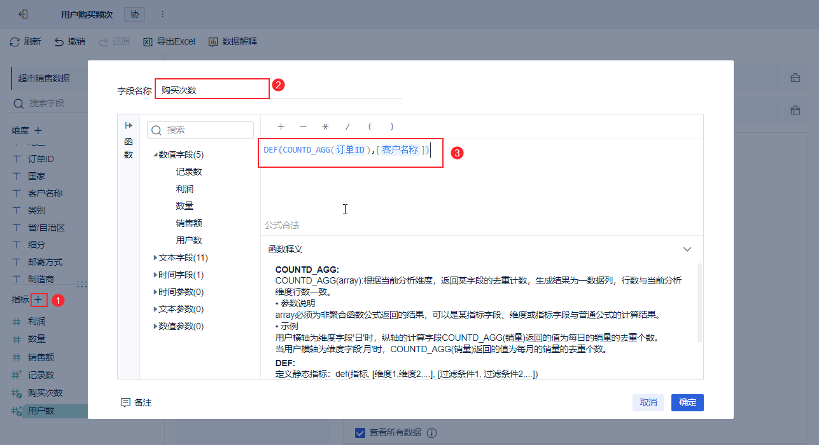Collapse the 数值字段(5) tree group
819x445 pixels.
click(x=155, y=154)
